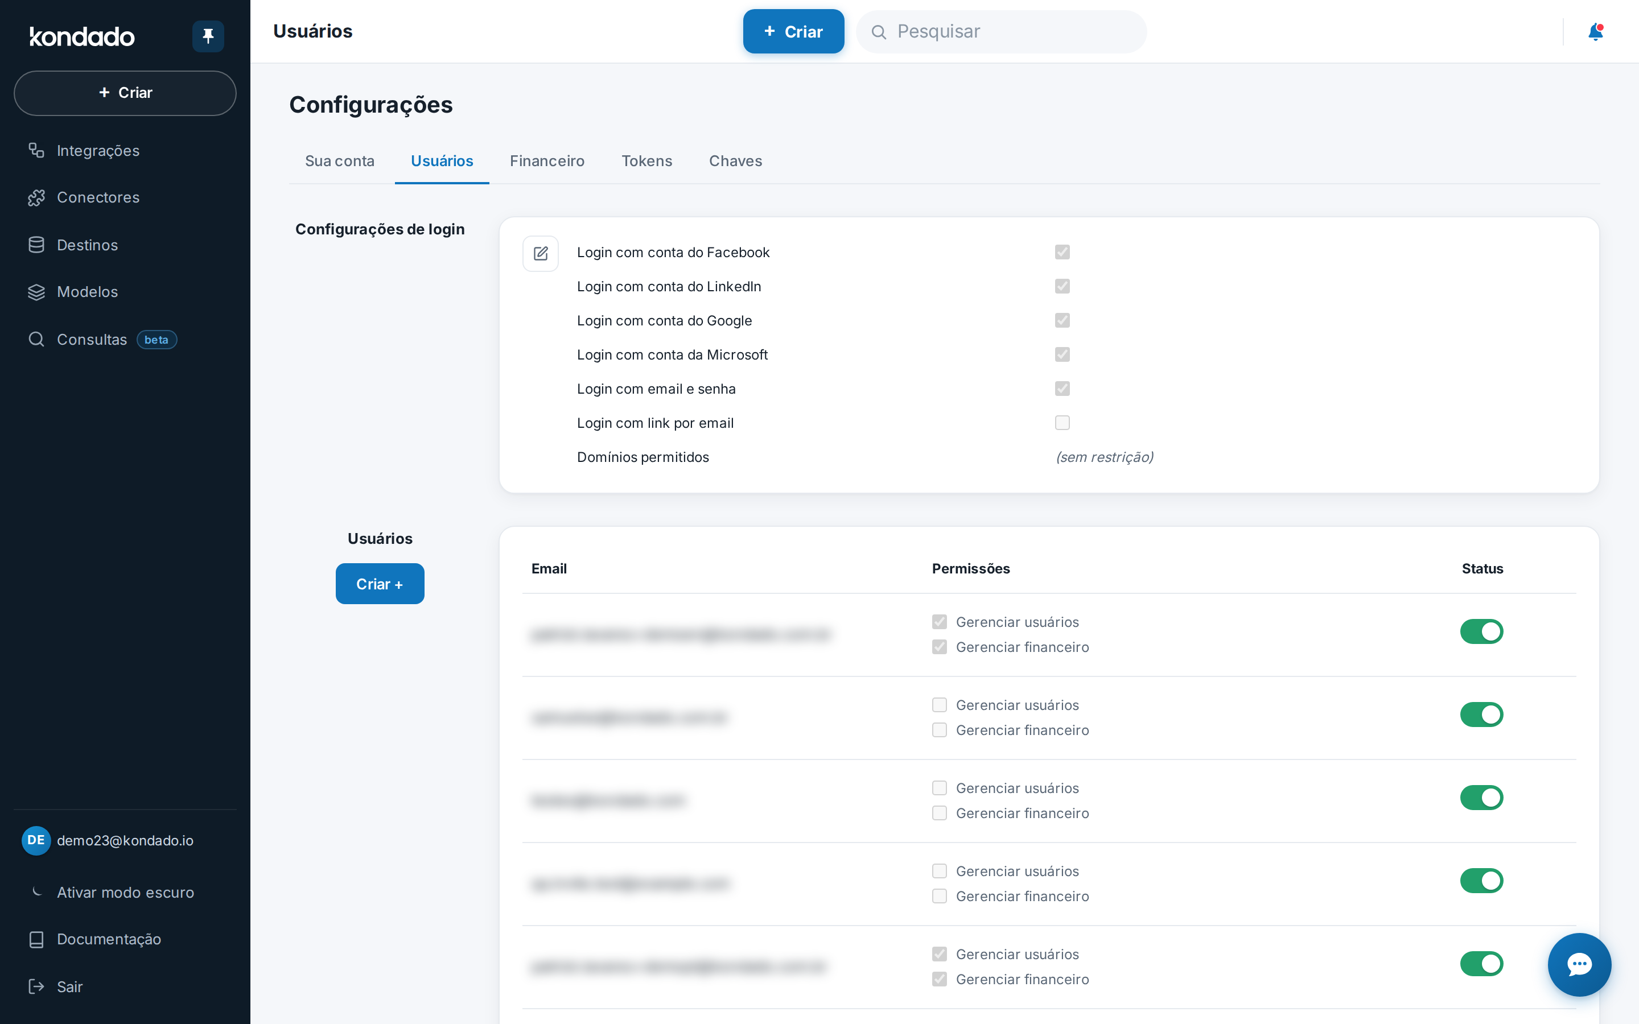
Task: Toggle Gerenciar financeiro for the fifth user
Action: point(940,978)
